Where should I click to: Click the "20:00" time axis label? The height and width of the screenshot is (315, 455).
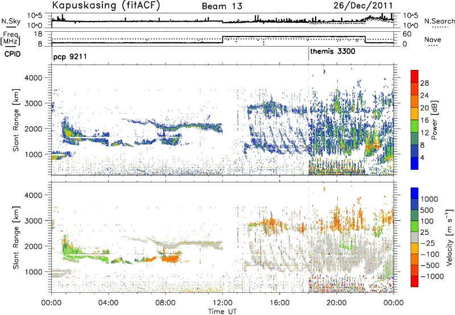click(337, 303)
